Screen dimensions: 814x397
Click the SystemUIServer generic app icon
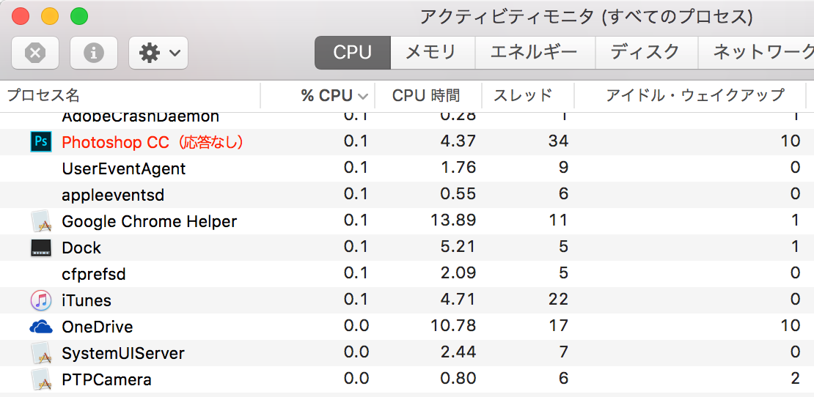41,354
